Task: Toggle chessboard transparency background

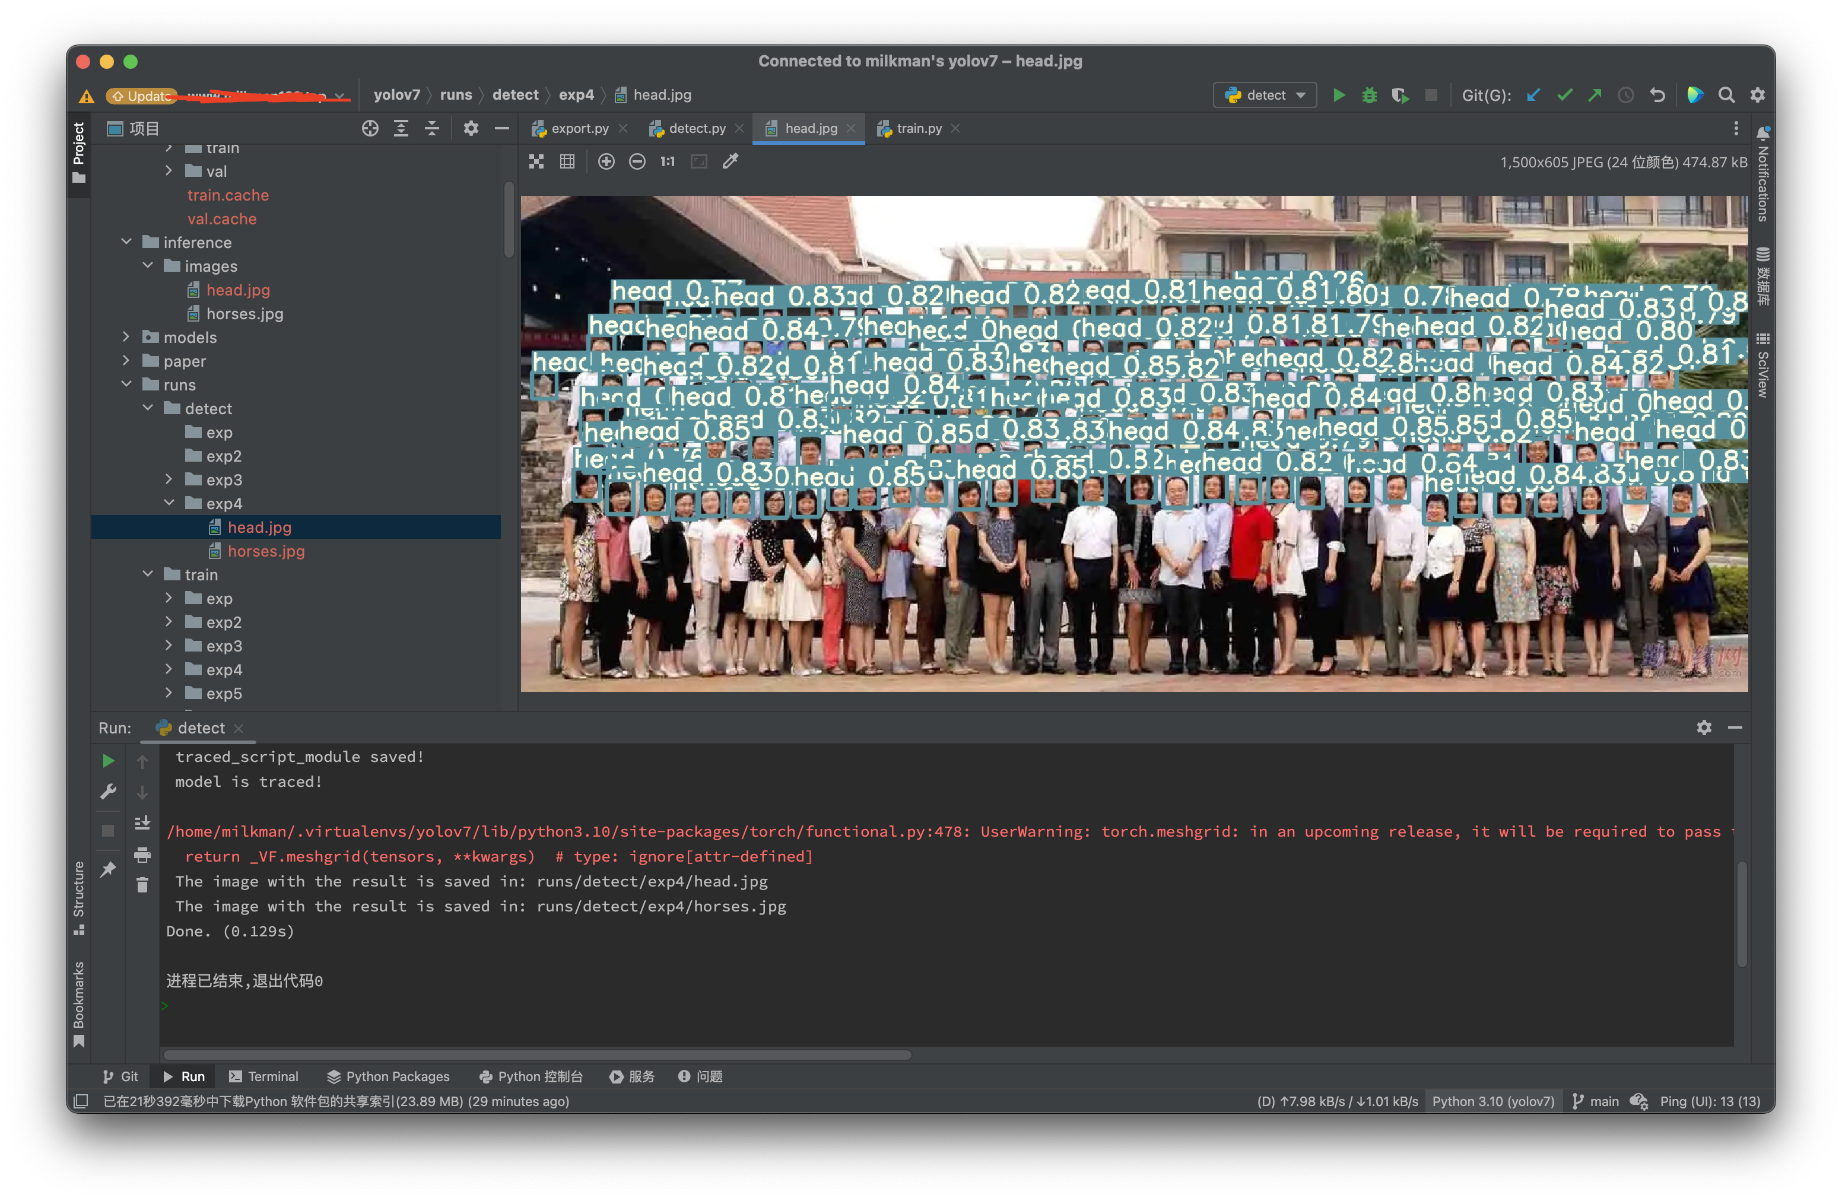Action: coord(536,161)
